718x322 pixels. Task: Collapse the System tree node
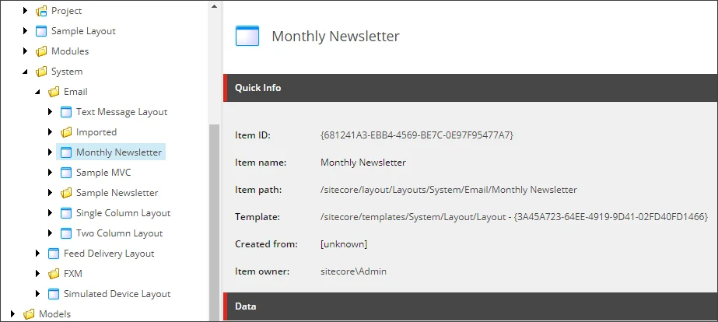pos(25,72)
